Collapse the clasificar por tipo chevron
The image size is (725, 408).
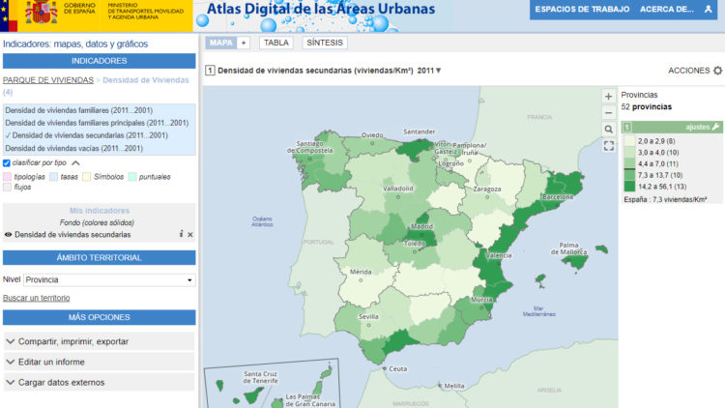(x=75, y=163)
